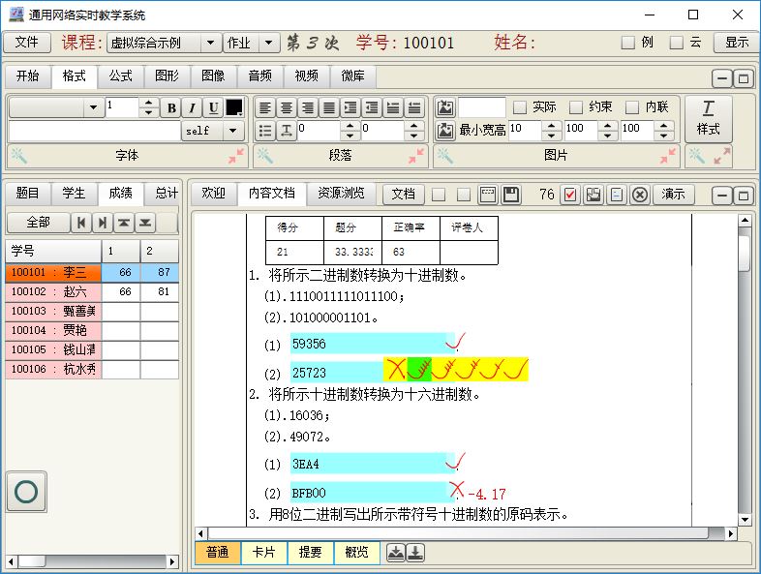Open the 资源浏览 tab

(341, 194)
